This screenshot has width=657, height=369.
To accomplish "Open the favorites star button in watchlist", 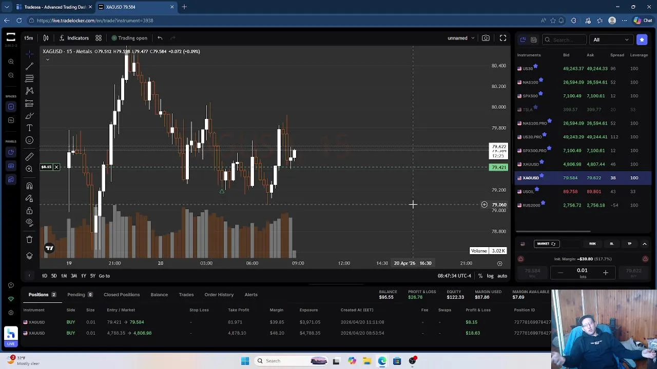I will point(642,39).
